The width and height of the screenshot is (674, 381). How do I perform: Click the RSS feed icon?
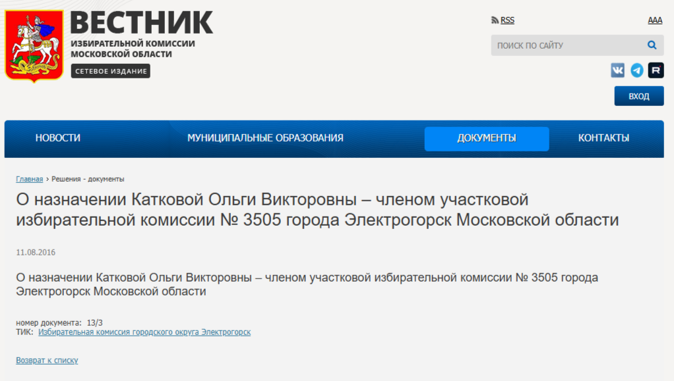point(495,20)
